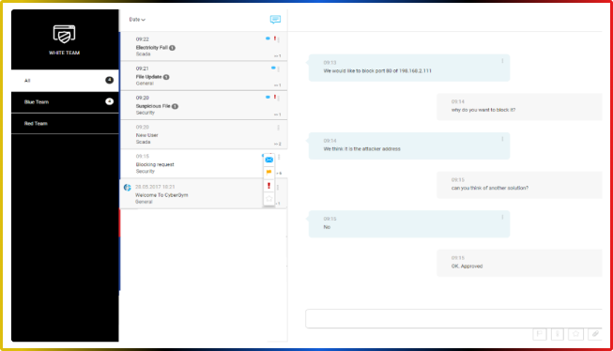Screen dimensions: 613x351
Task: Click the count badge beside Electricity Fall
Action: 173,48
